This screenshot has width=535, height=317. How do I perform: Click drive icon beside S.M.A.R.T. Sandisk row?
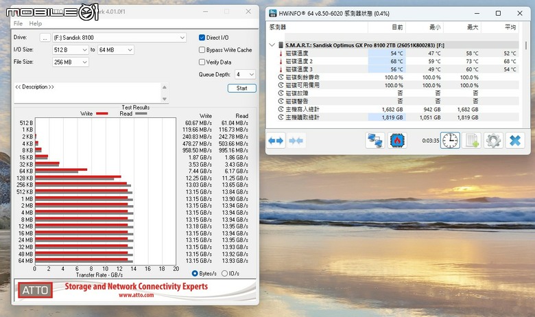[x=281, y=45]
